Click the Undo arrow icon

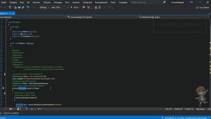tap(28, 7)
